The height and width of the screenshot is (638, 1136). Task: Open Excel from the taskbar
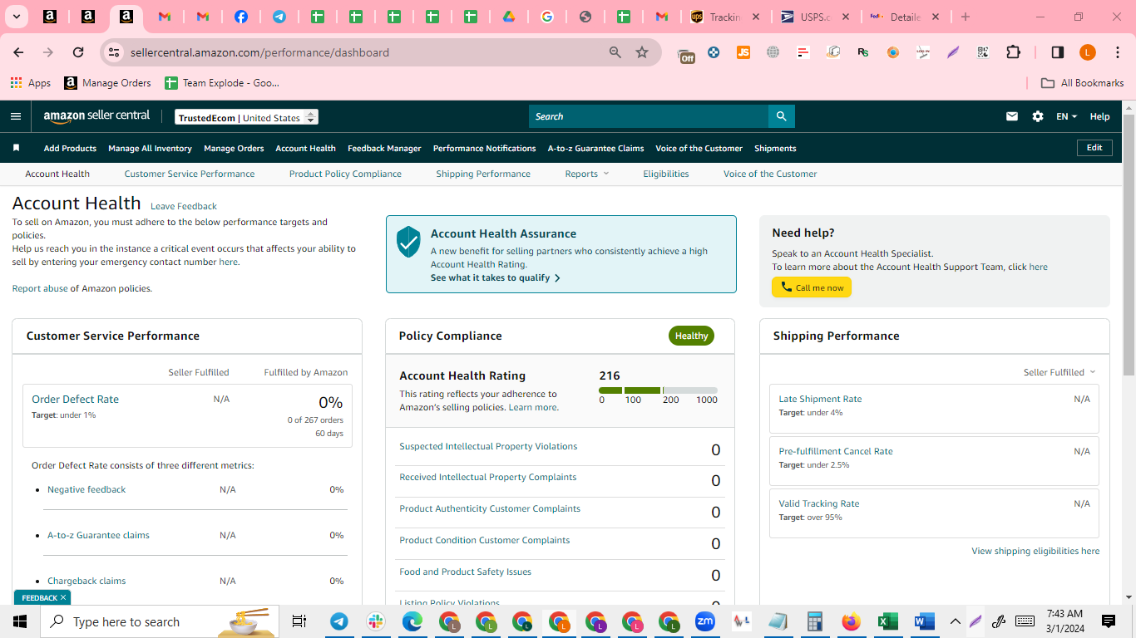(x=887, y=621)
